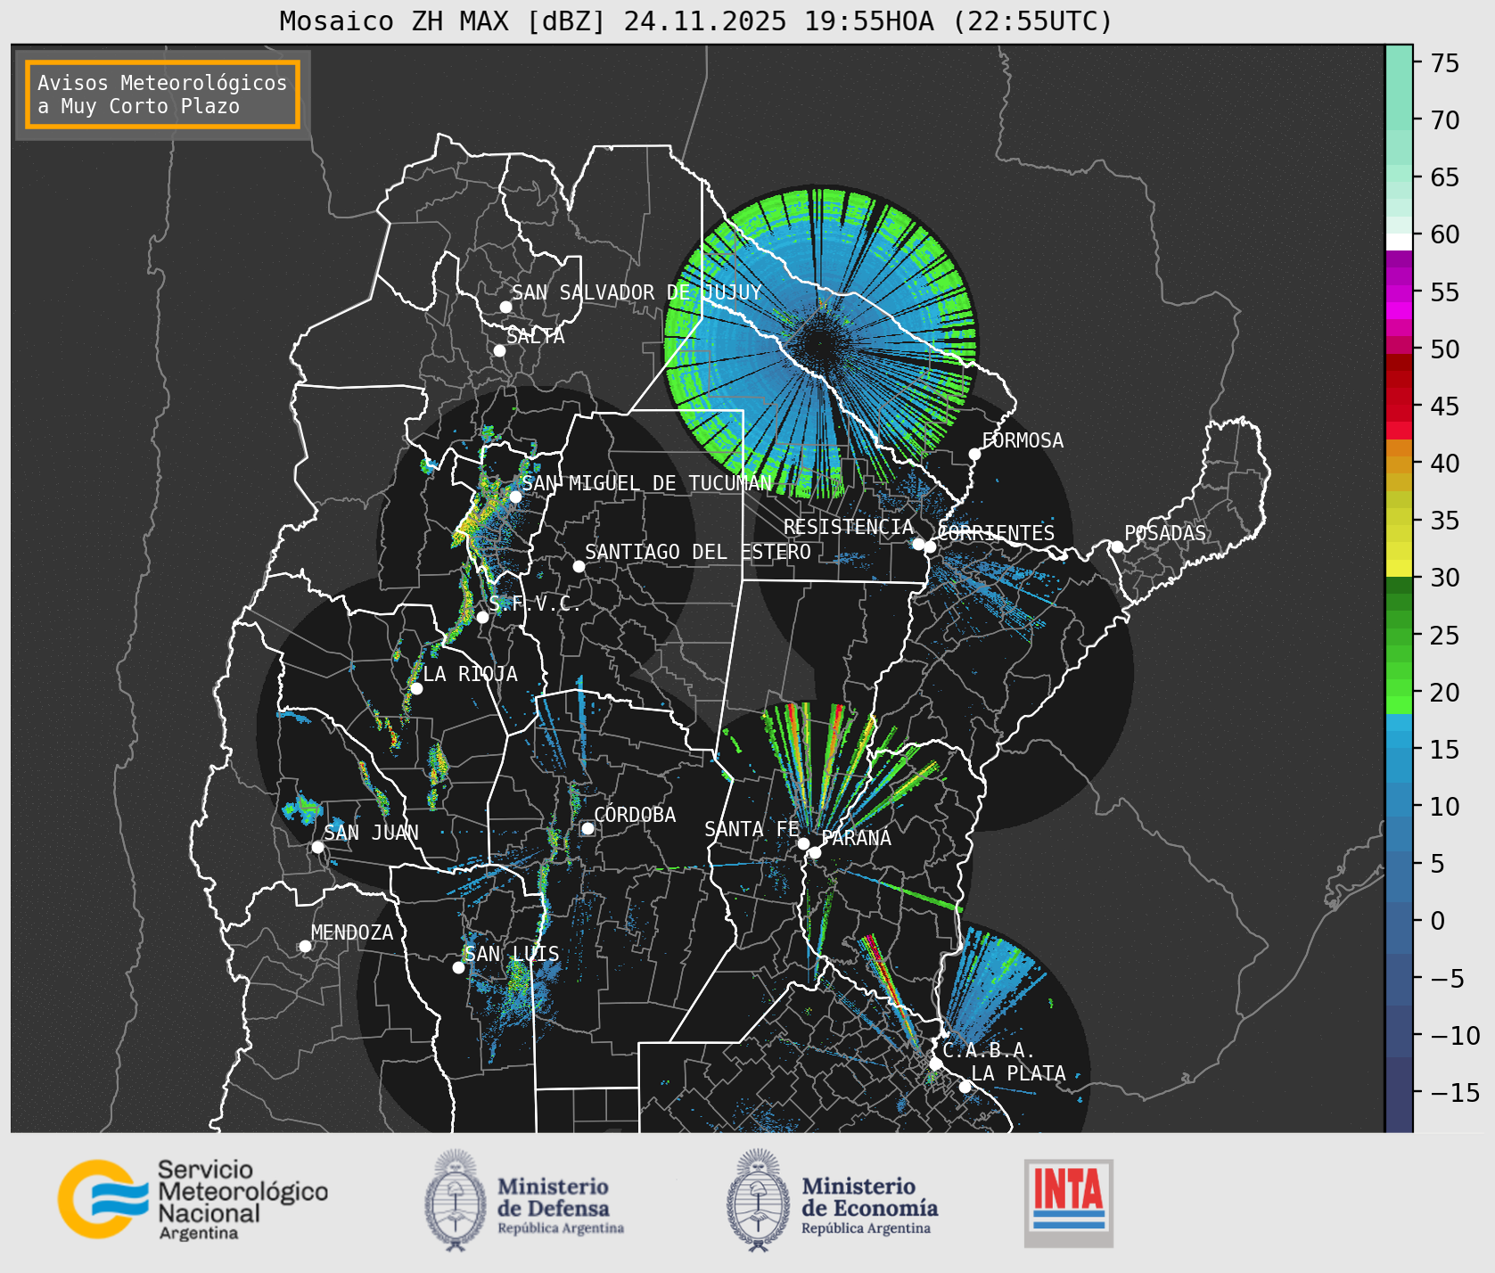The width and height of the screenshot is (1495, 1273).
Task: Select the Resistencia city marker
Action: 918,544
